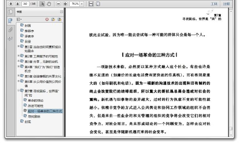Expand the 第4章 bookmark node
This screenshot has width=239, height=143.
coord(18,66)
